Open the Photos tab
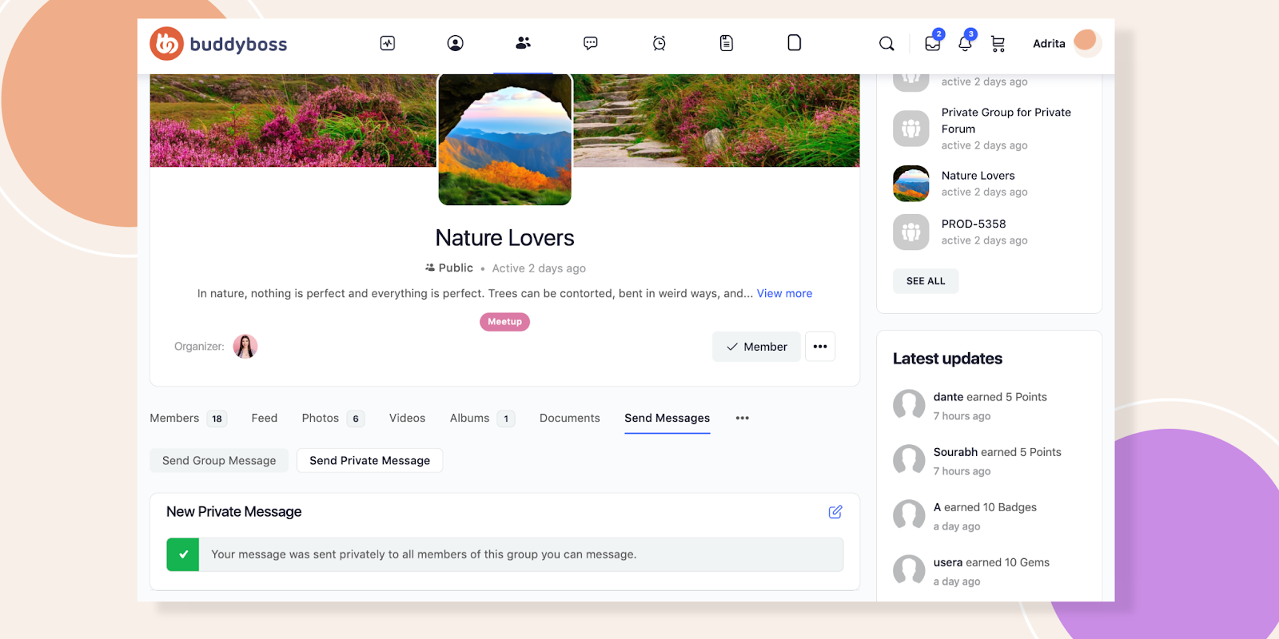The image size is (1279, 639). (x=333, y=419)
